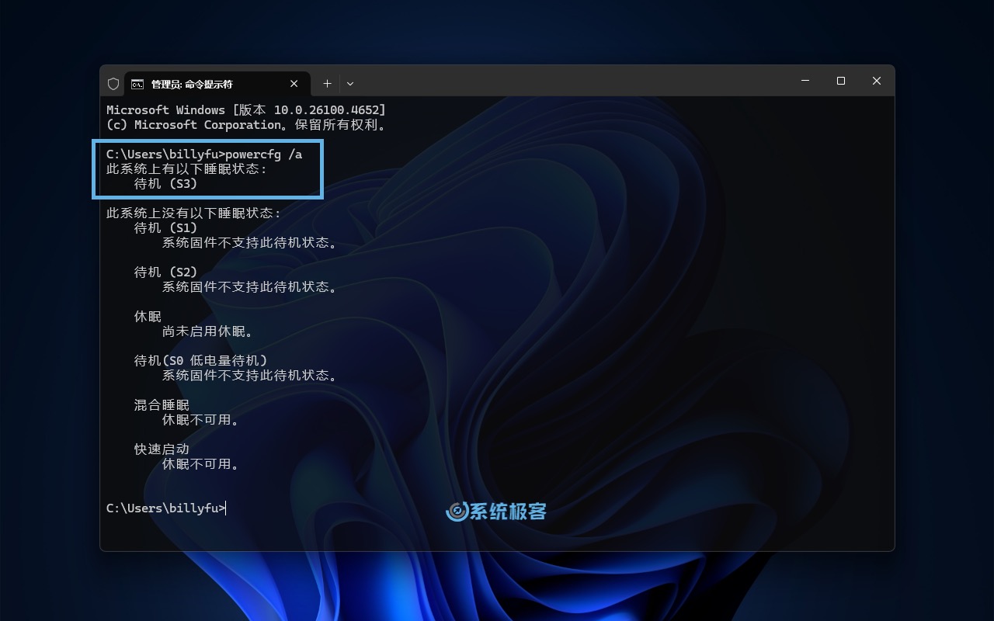Click the powercfg /a command text
The width and height of the screenshot is (994, 621).
pyautogui.click(x=264, y=154)
